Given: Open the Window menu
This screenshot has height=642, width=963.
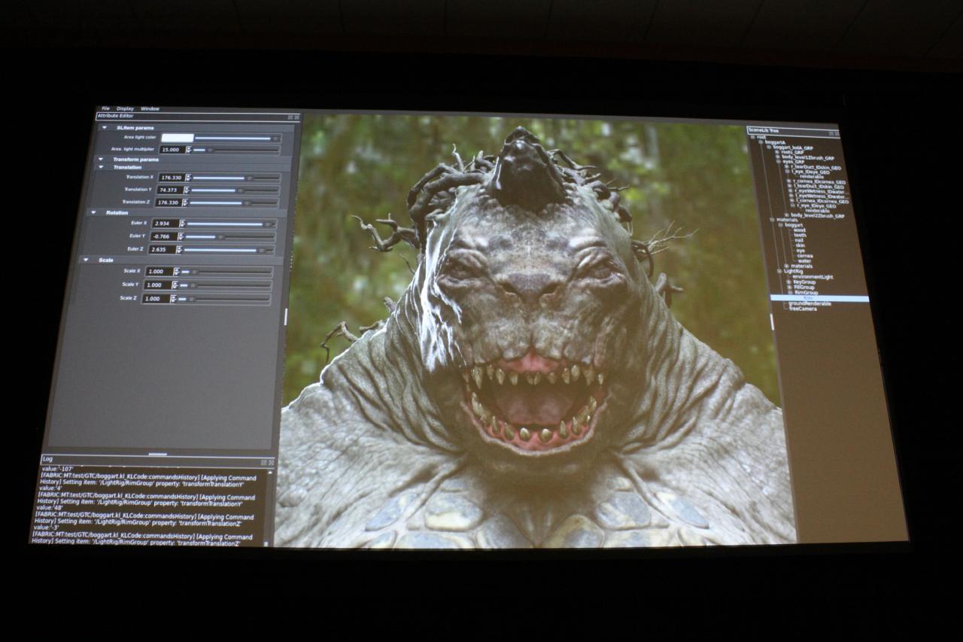Looking at the screenshot, I should pyautogui.click(x=150, y=108).
